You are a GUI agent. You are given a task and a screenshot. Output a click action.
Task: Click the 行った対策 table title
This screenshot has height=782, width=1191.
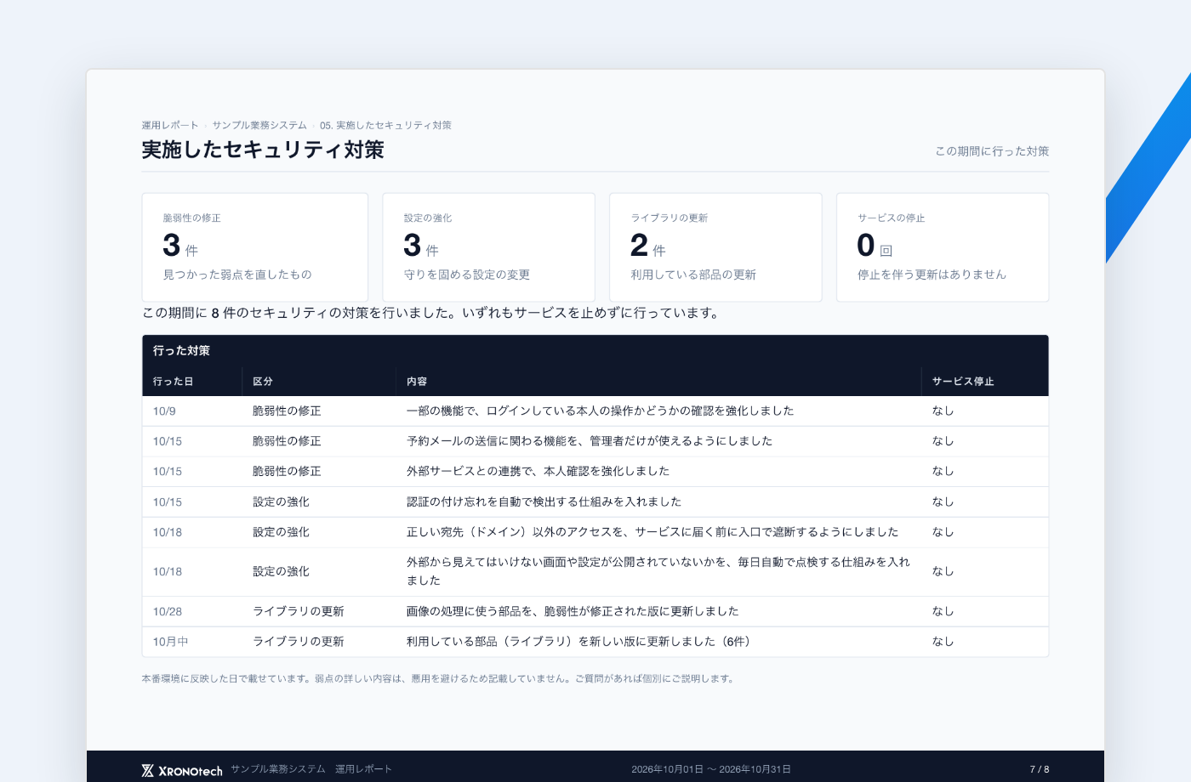(181, 351)
